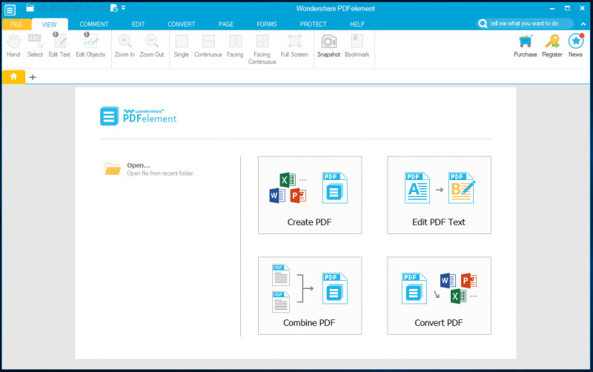Open the application menu icon in title bar
Viewport: 593px width, 372px height.
tap(10, 10)
